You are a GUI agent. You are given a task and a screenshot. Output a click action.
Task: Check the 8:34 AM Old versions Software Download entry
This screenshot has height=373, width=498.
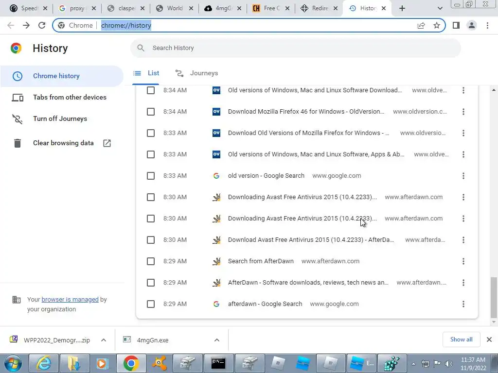click(x=151, y=90)
